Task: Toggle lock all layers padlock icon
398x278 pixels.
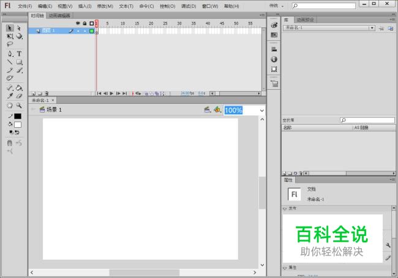Action: pyautogui.click(x=84, y=23)
